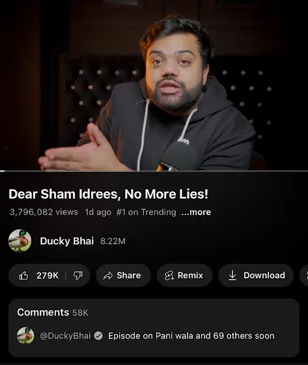Open the pinned comment about Pani wala
The width and height of the screenshot is (308, 365).
click(x=191, y=336)
